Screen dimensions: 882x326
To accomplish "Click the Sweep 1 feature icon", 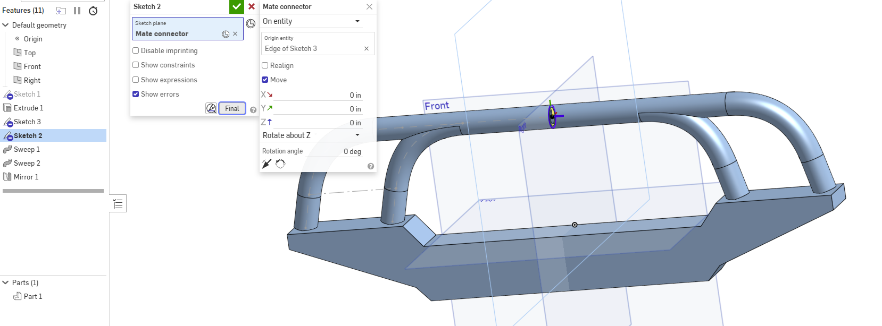I will coord(7,149).
